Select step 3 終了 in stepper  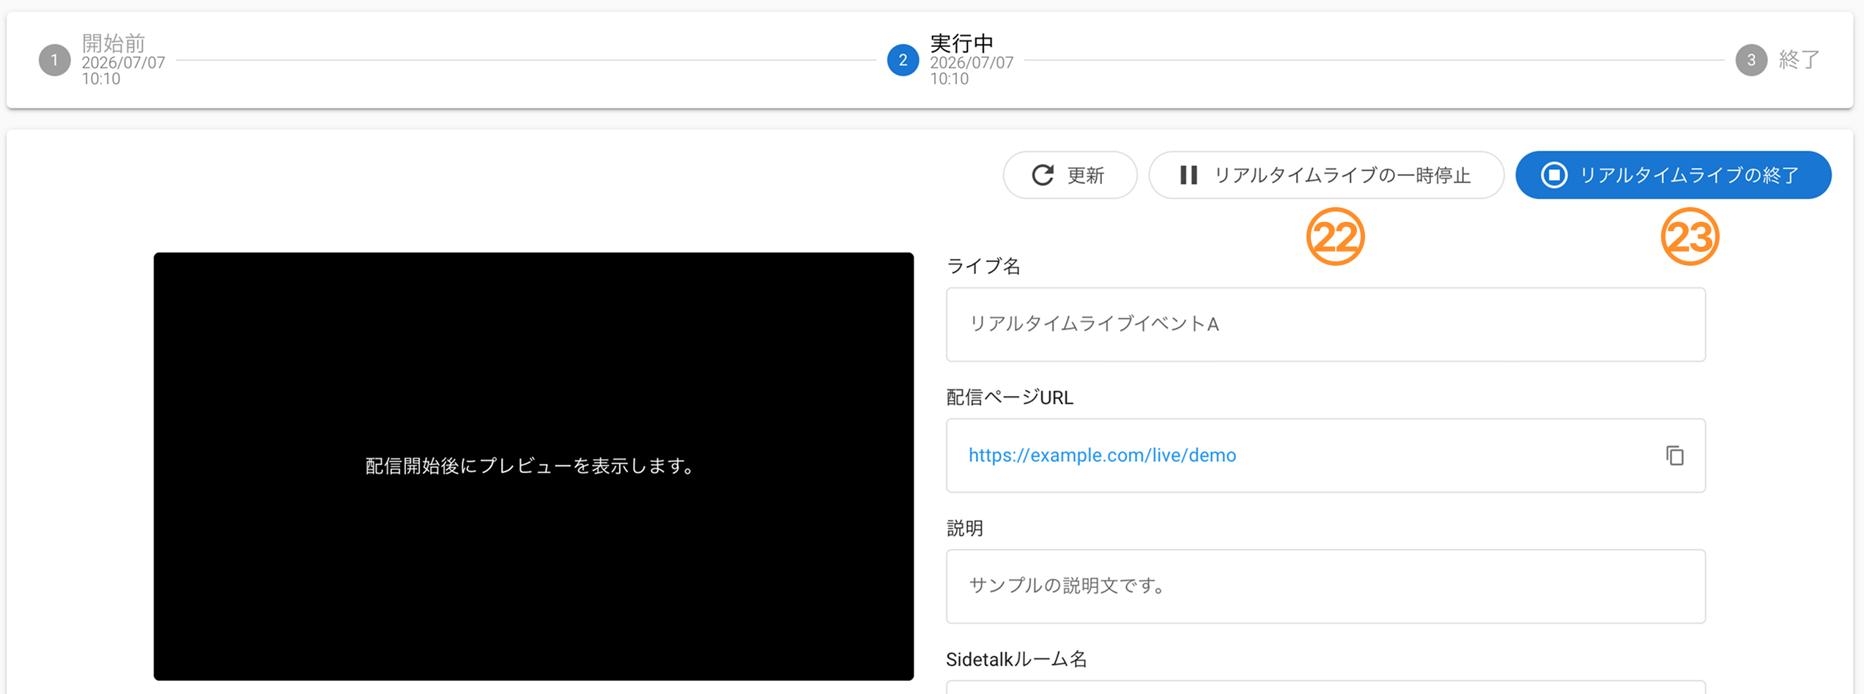click(x=1778, y=60)
